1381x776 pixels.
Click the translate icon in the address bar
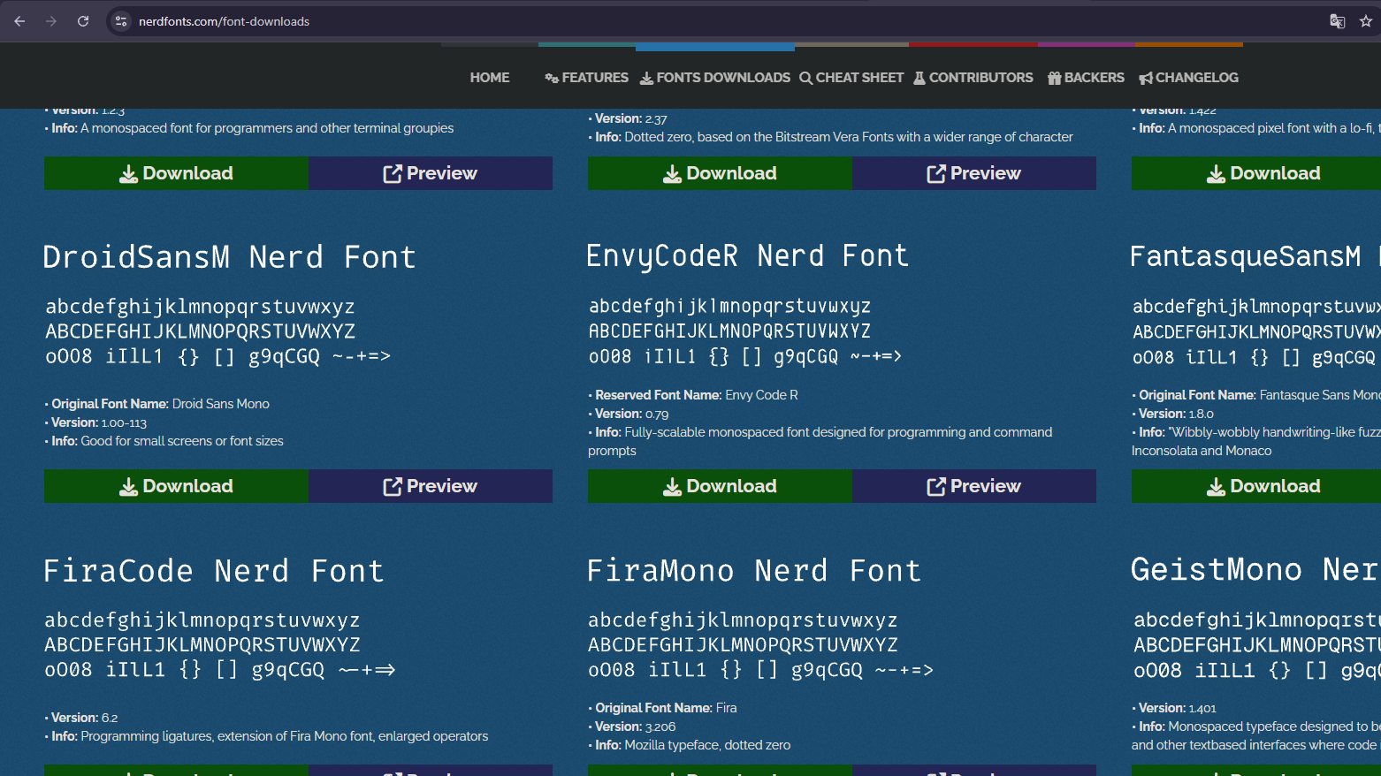pos(1337,20)
